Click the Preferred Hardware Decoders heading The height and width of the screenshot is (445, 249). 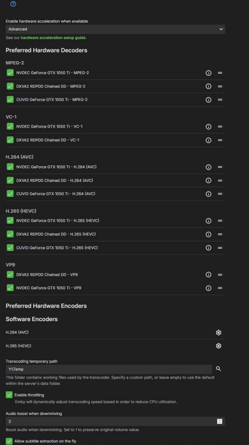(46, 50)
